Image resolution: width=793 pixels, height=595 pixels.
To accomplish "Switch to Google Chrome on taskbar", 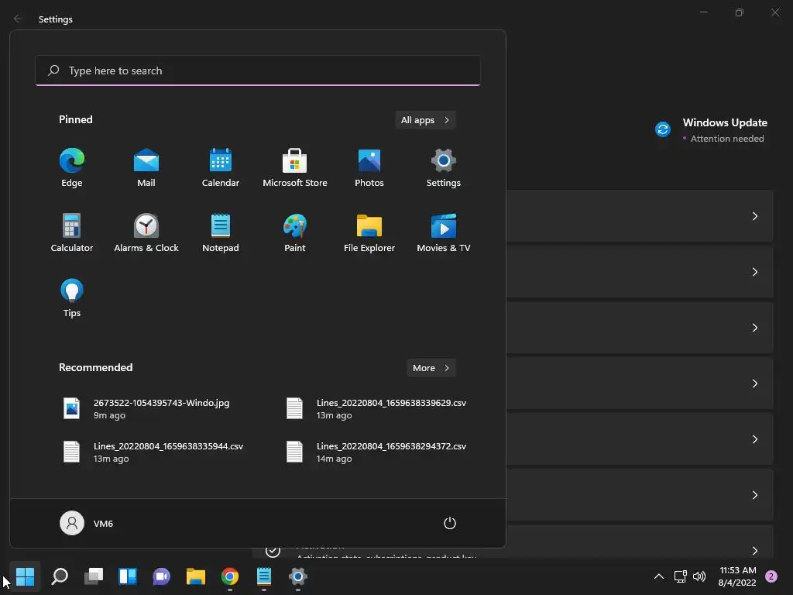I will (x=229, y=576).
